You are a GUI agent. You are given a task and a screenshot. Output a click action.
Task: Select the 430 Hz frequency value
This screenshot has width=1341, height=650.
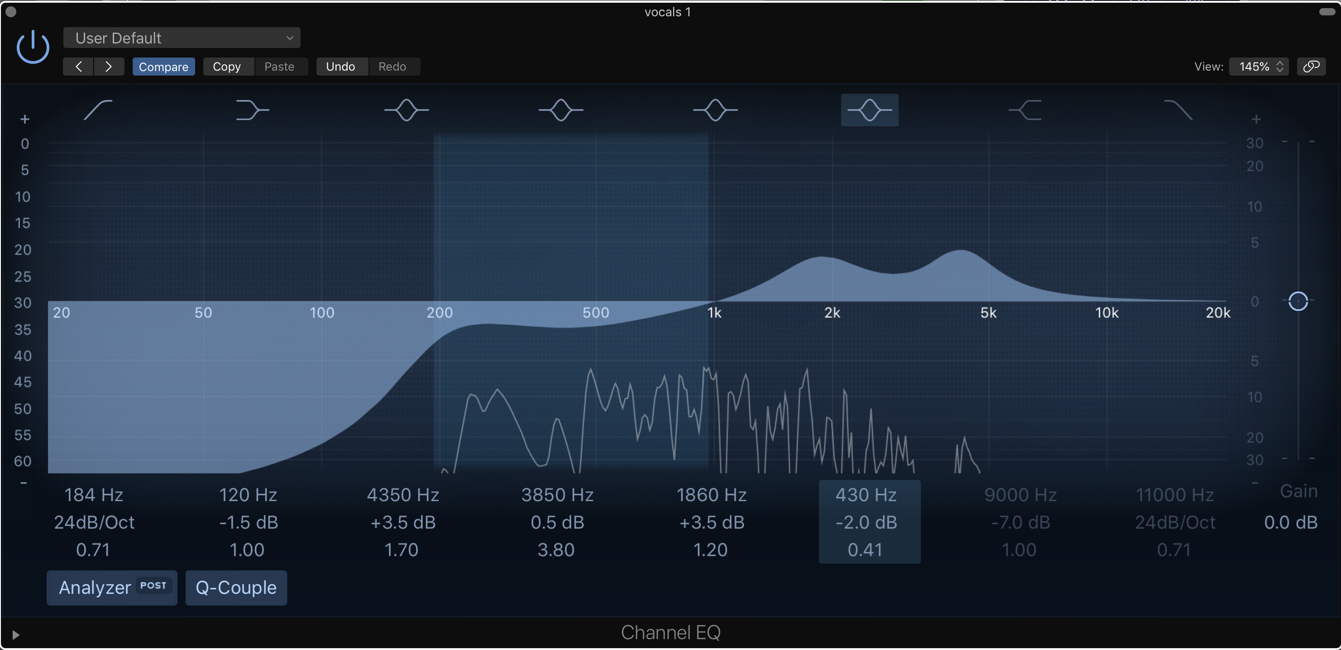click(866, 494)
